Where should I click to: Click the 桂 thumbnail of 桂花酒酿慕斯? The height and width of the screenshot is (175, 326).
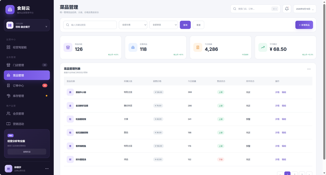pyautogui.click(x=70, y=133)
